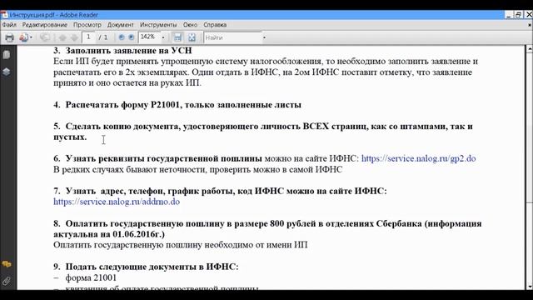Image resolution: width=533 pixels, height=300 pixels.
Task: Click the scroll down arrow of vertical scrollbar
Action: coord(530,286)
